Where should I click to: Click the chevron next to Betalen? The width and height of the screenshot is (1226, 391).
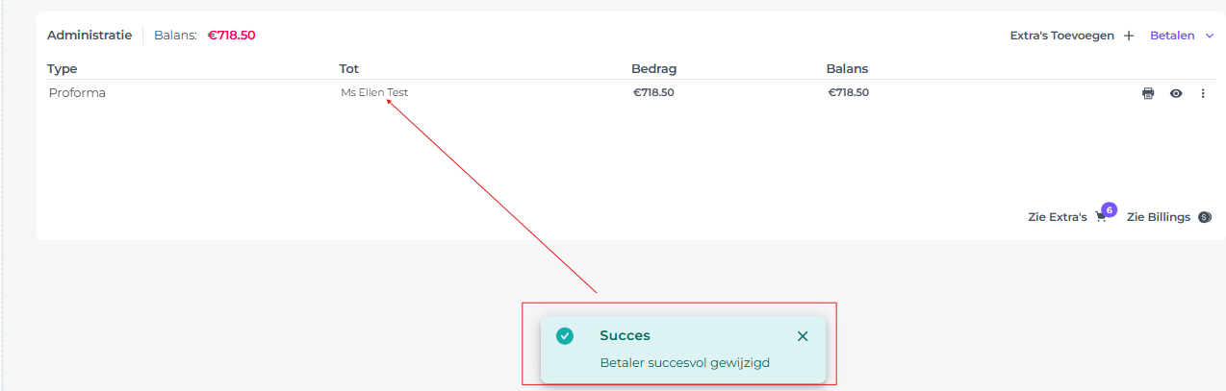point(1209,36)
